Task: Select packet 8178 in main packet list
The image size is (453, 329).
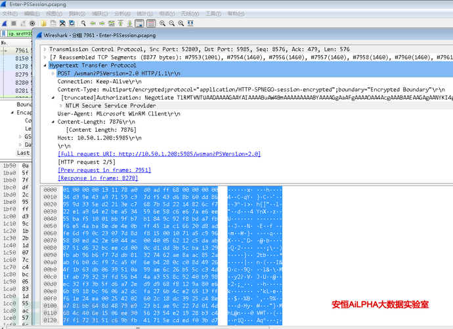Action: [16, 67]
